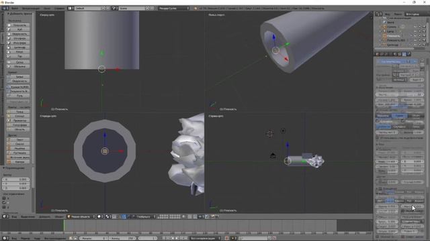Image resolution: width=430 pixels, height=241 pixels.
Task: Open the sync mode dropdown (Без синхронизации)
Action: 204,238
